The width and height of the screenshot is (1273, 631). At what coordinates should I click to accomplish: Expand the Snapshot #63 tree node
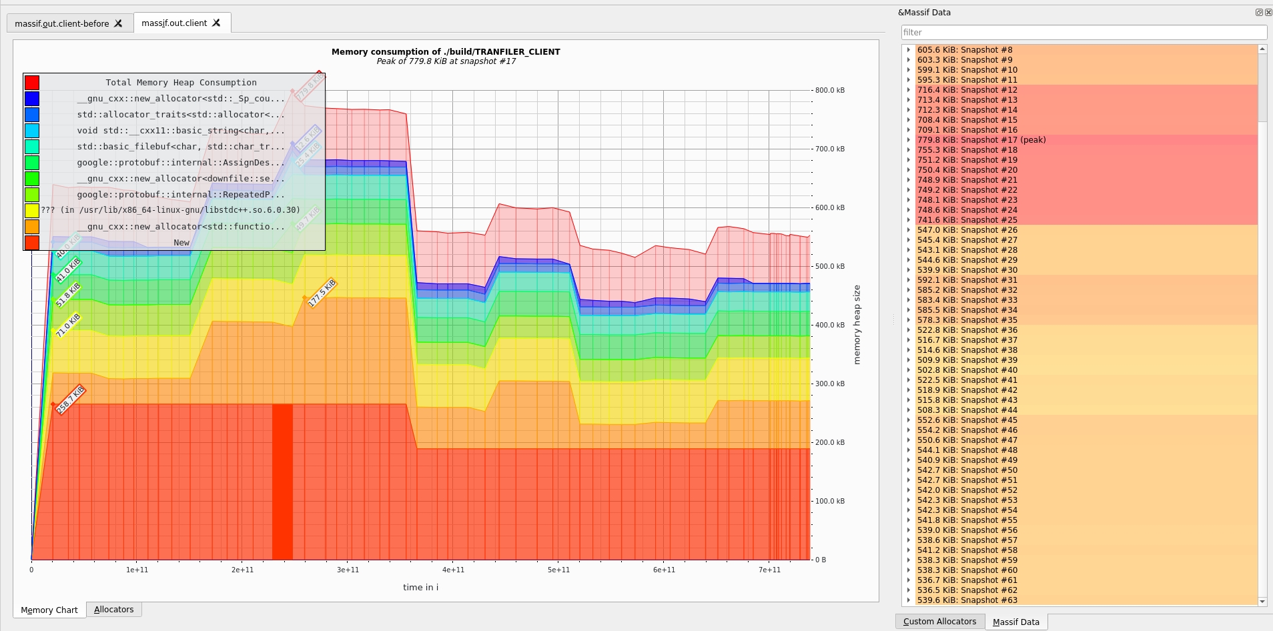tap(909, 600)
